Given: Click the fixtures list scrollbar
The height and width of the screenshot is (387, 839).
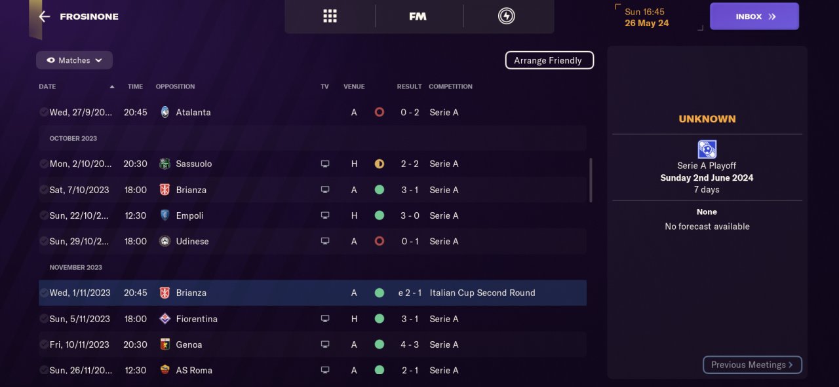Looking at the screenshot, I should 591,180.
